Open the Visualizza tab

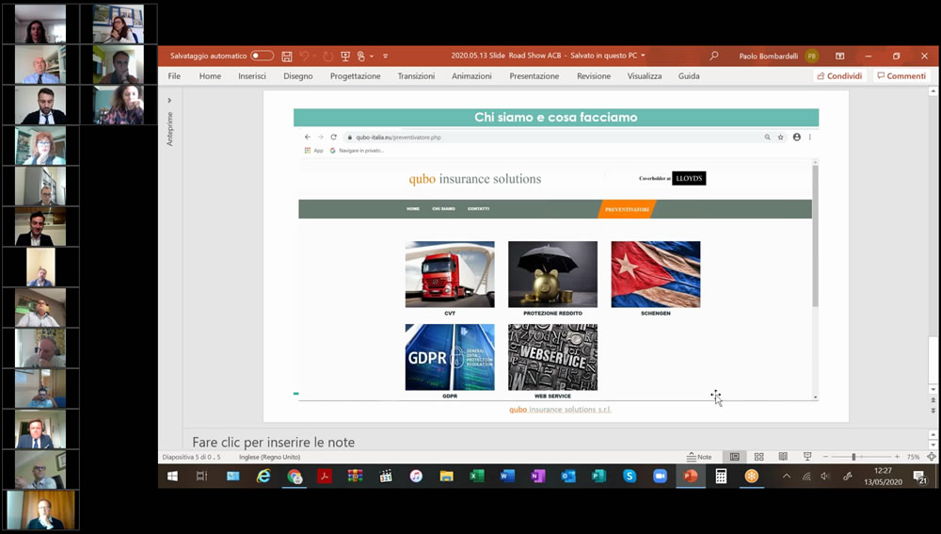645,75
